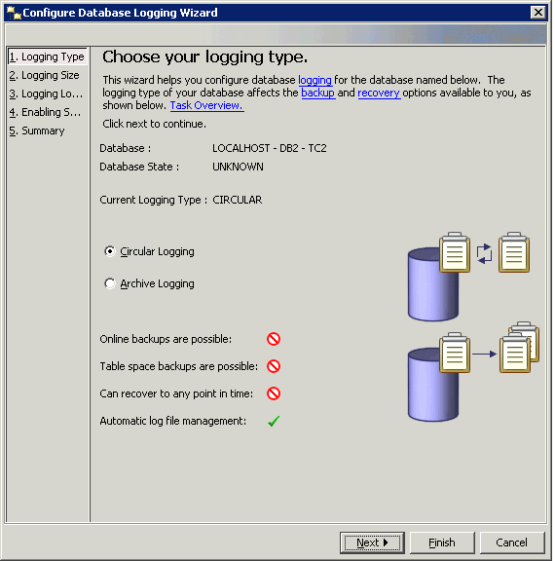Screen dimensions: 555x561
Task: Click the Table space backups prohibited icon
Action: pyautogui.click(x=274, y=366)
